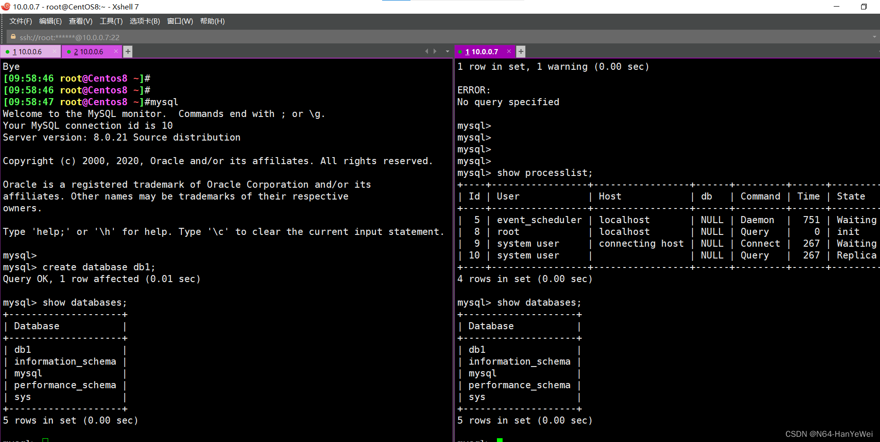This screenshot has width=880, height=442.
Task: Click the right tab navigation arrow
Action: click(435, 51)
